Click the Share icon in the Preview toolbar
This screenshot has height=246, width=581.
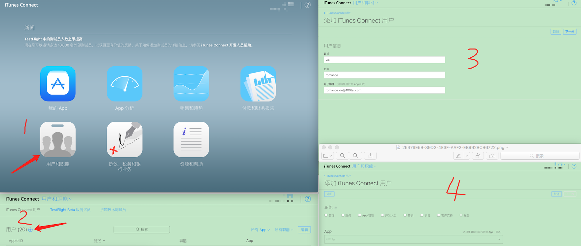point(370,156)
